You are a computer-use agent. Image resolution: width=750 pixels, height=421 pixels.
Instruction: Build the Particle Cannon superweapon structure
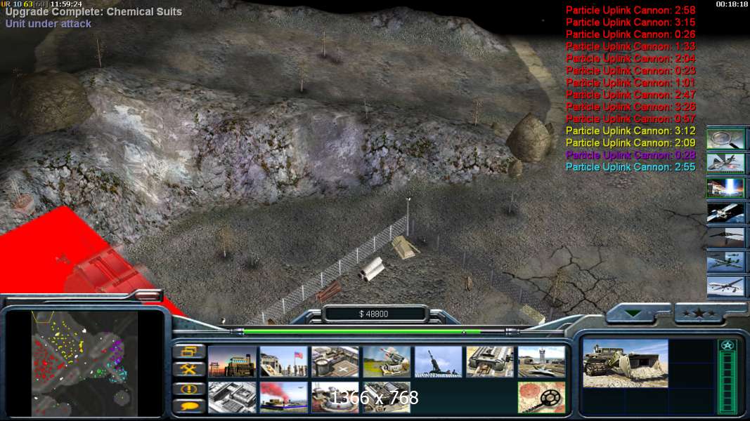pyautogui.click(x=335, y=397)
